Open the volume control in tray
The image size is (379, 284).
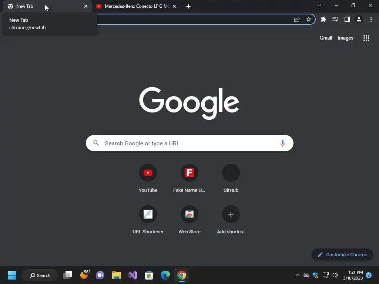pos(335,275)
